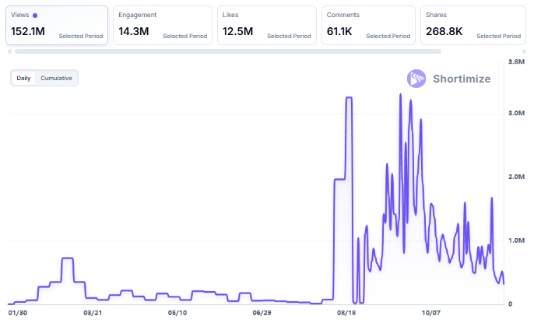
Task: Click the 1.0M y-axis label
Action: [517, 241]
